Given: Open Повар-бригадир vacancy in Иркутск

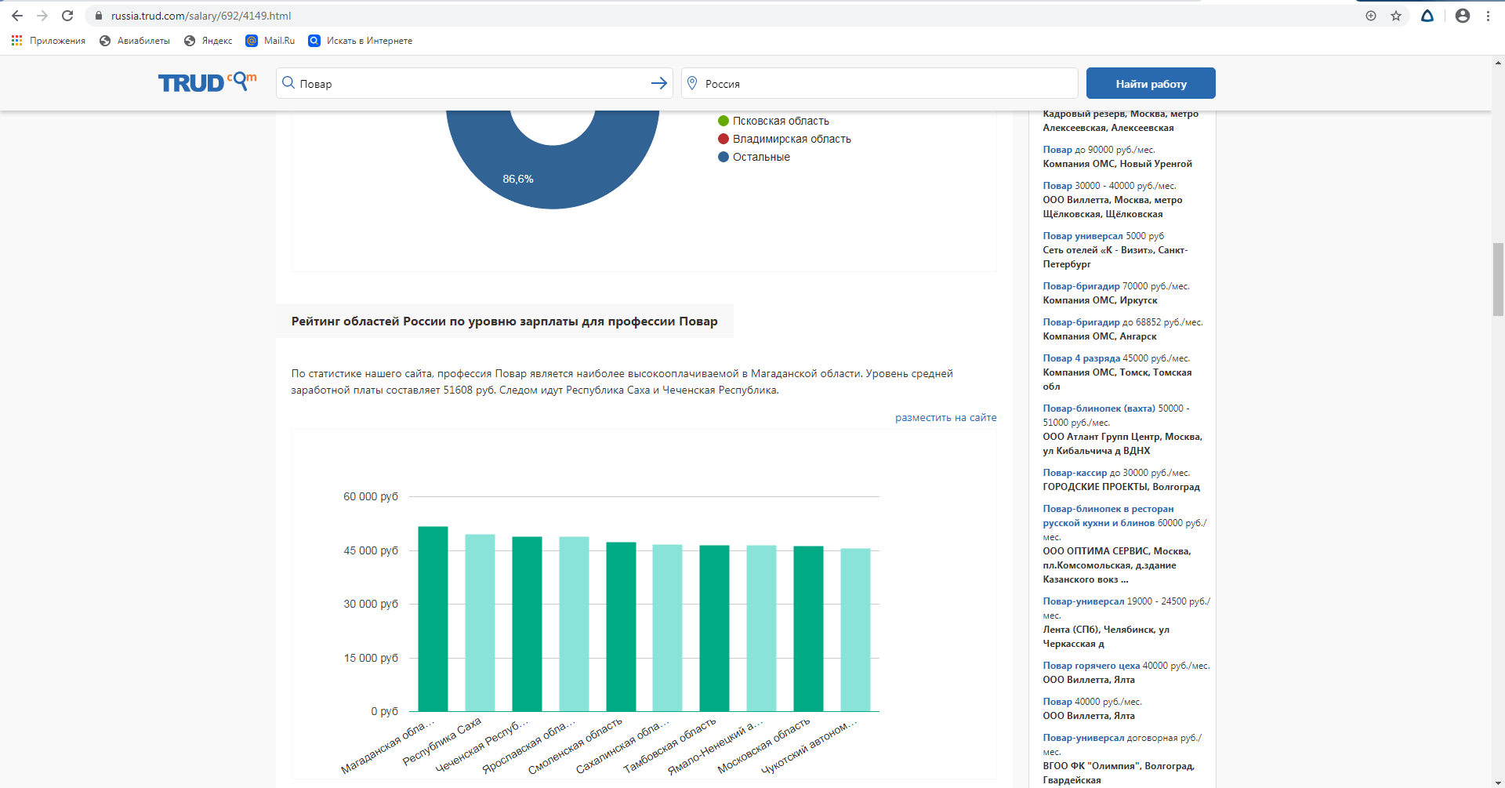Looking at the screenshot, I should [x=1081, y=286].
